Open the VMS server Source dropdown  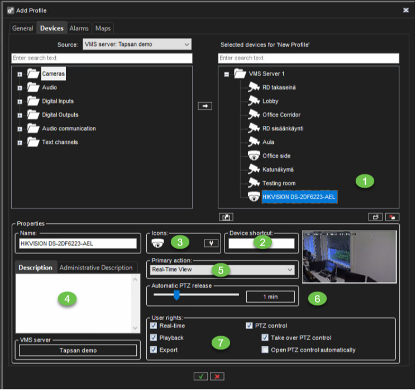(x=136, y=44)
